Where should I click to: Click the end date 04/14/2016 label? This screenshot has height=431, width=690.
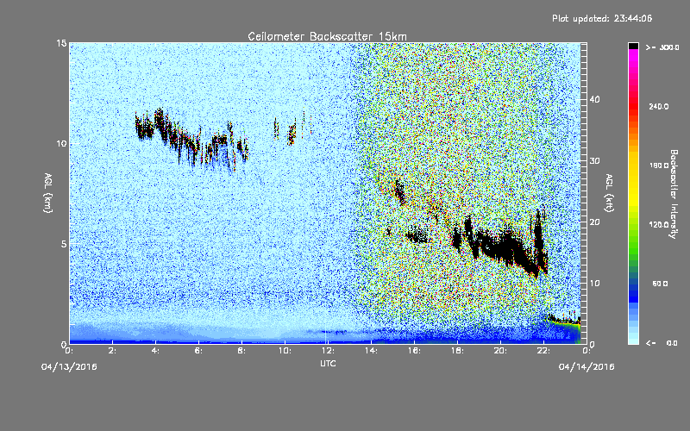pyautogui.click(x=586, y=367)
